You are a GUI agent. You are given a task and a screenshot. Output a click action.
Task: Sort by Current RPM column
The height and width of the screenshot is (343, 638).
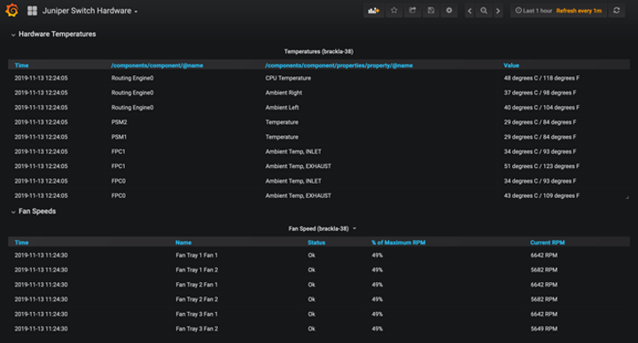click(548, 243)
